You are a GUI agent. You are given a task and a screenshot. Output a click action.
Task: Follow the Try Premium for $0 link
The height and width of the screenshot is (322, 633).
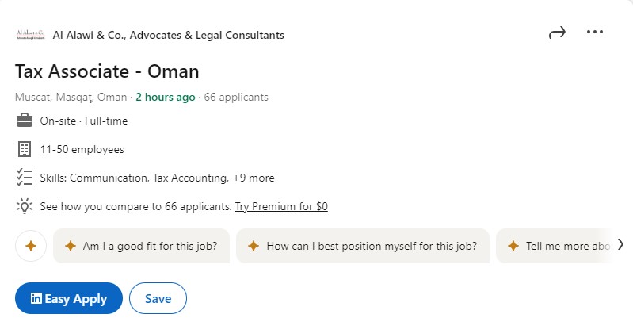281,206
